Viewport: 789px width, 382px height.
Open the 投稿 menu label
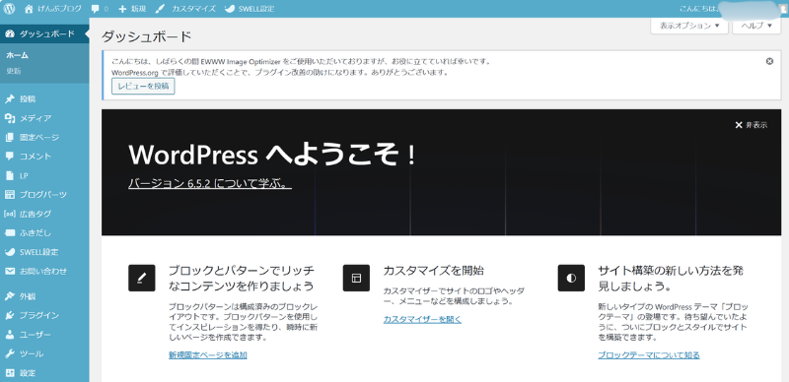(28, 99)
